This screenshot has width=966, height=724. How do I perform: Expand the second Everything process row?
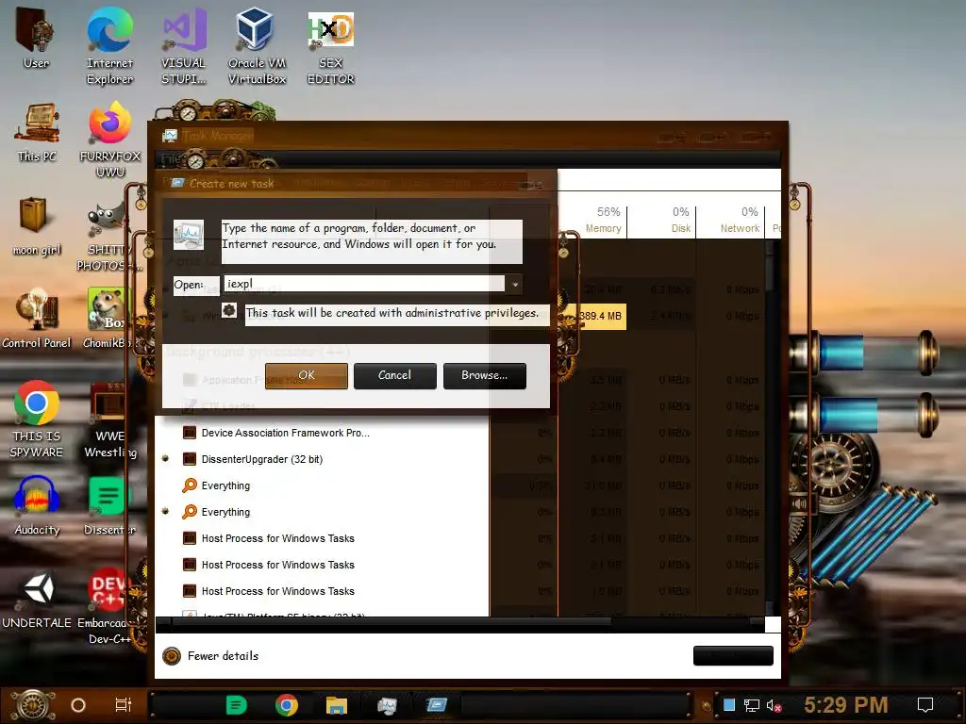pos(165,512)
